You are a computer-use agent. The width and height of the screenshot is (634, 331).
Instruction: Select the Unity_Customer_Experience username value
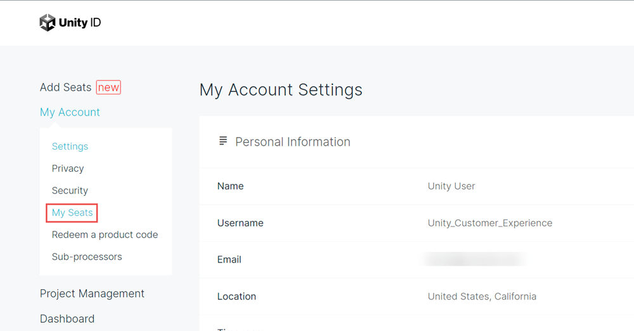pyautogui.click(x=490, y=223)
